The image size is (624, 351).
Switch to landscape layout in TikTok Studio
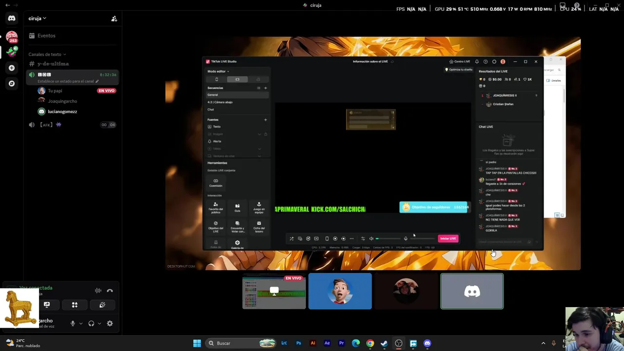[237, 79]
